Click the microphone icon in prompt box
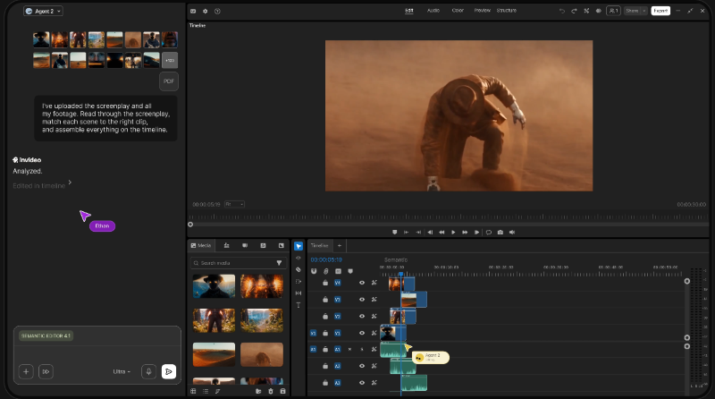This screenshot has width=715, height=399. (x=148, y=371)
